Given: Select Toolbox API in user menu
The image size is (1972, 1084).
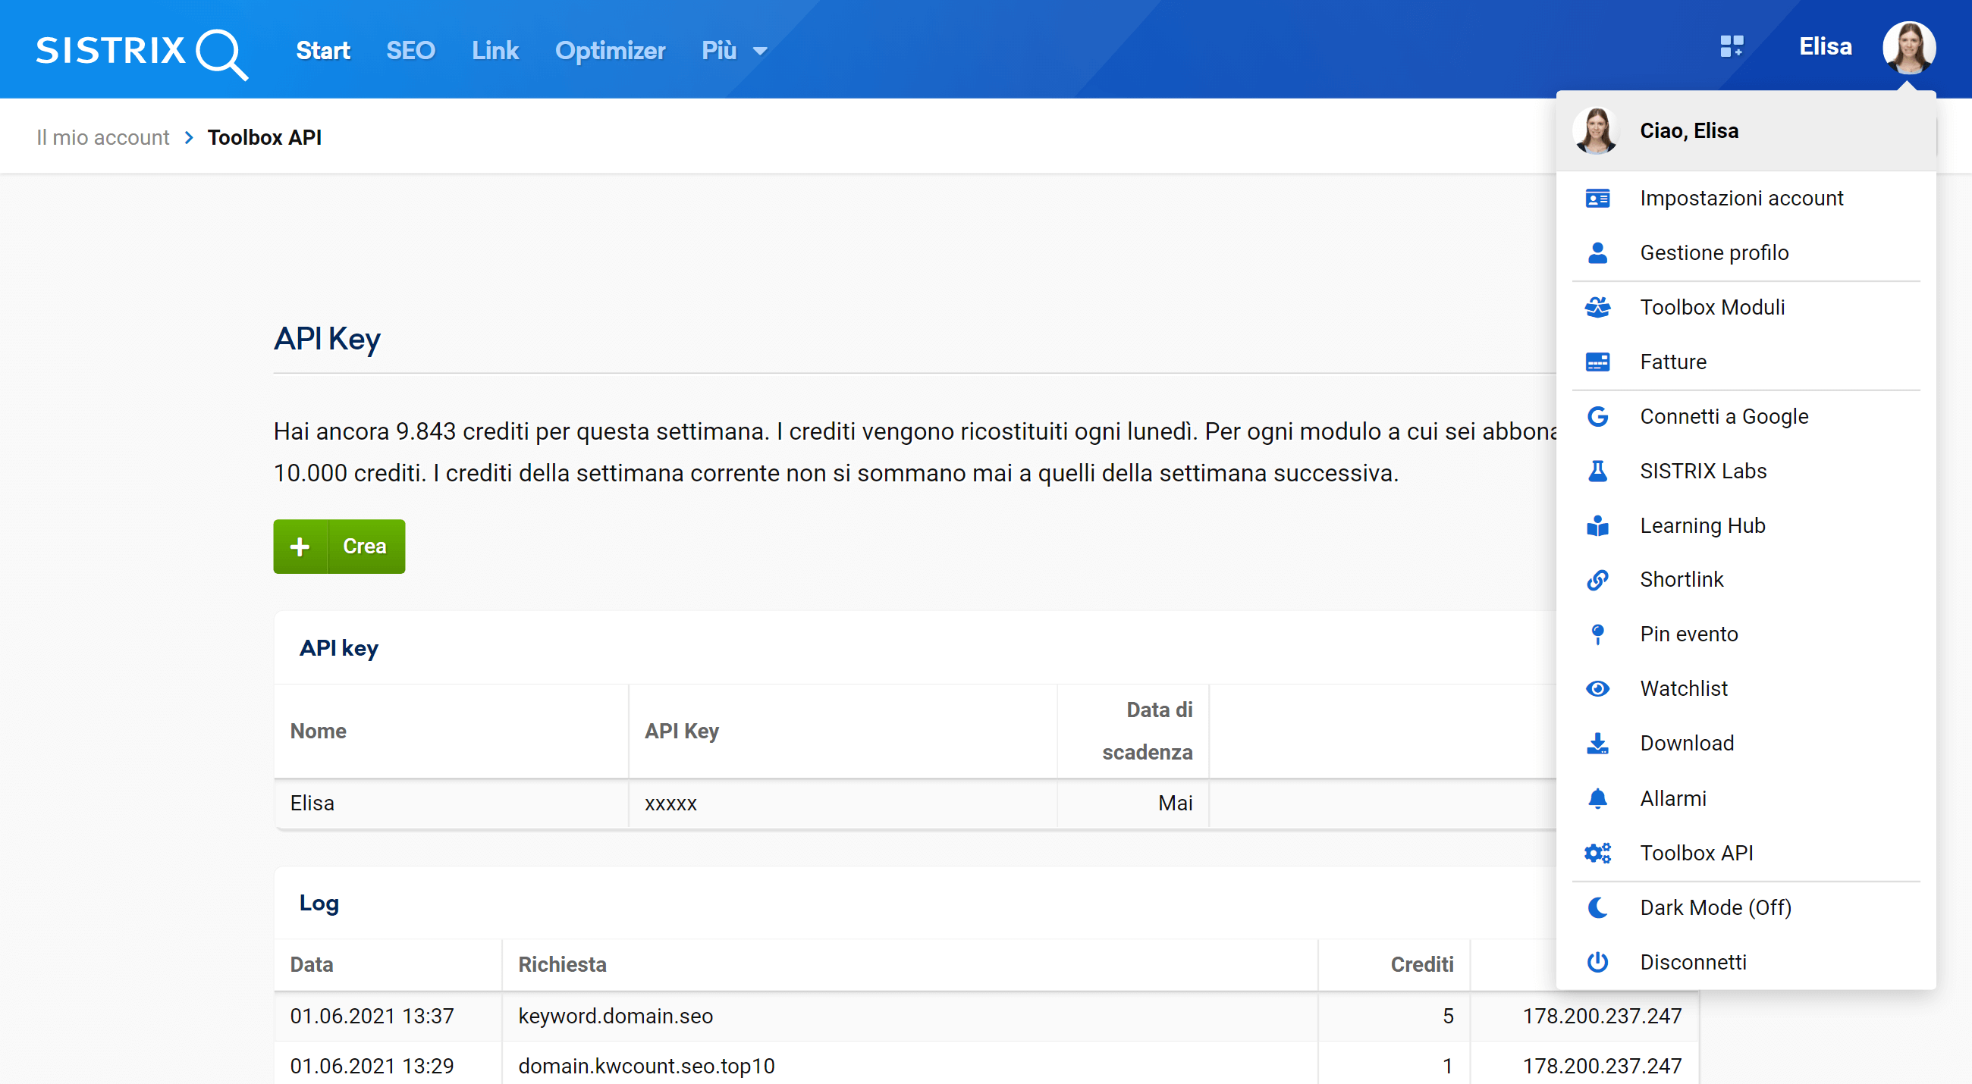Looking at the screenshot, I should pos(1745,853).
